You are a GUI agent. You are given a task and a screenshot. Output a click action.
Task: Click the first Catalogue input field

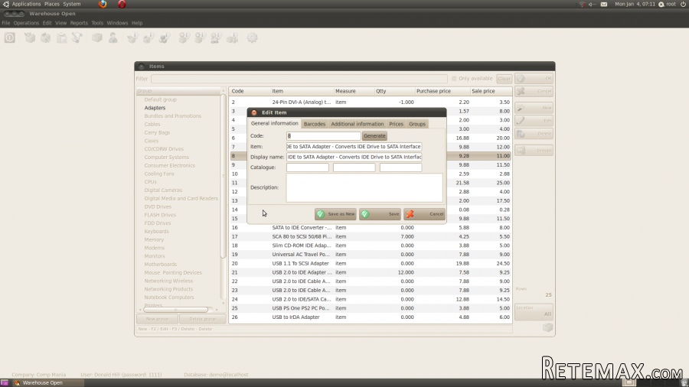click(x=308, y=167)
